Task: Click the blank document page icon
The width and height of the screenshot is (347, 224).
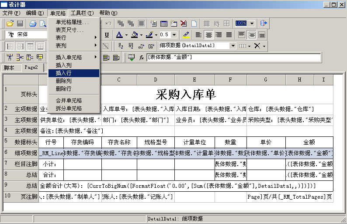Action: coord(194,24)
